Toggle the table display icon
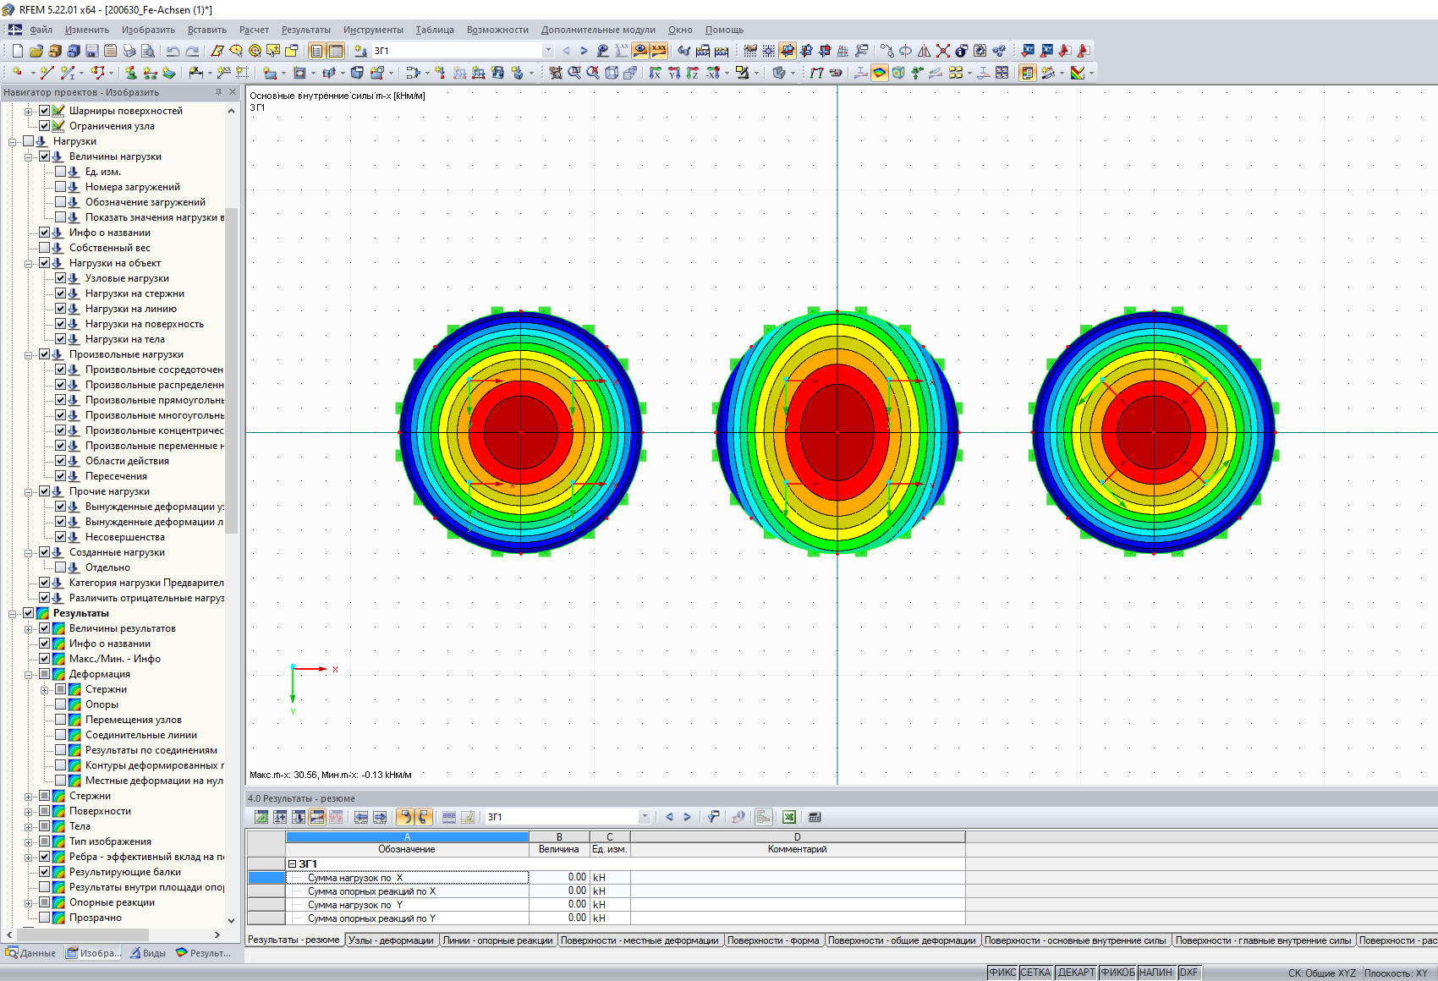 click(x=336, y=51)
